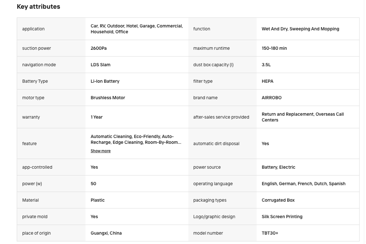
Task: Click the HEPA filter type value
Action: [268, 81]
